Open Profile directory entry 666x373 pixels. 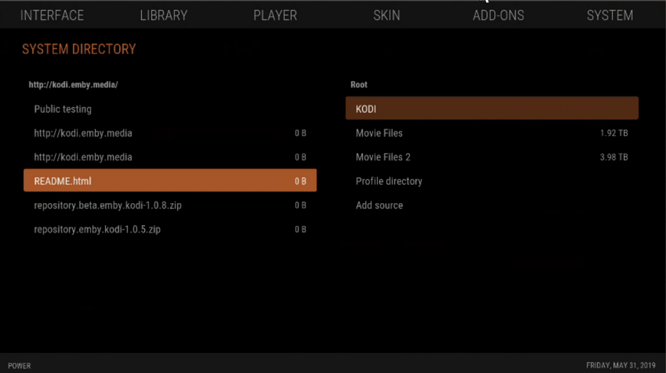(492, 181)
